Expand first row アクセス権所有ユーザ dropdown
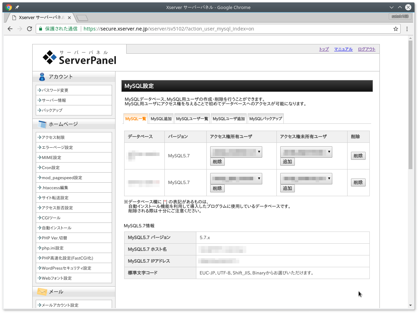The width and height of the screenshot is (419, 314). point(236,152)
